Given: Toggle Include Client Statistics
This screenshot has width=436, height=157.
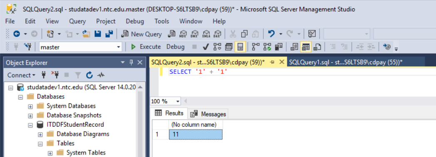Looking at the screenshot, I should pos(279,47).
